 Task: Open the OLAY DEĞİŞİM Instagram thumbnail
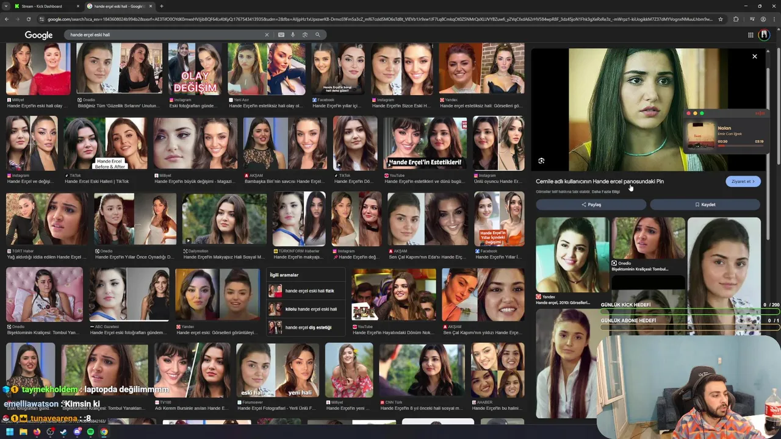tap(195, 68)
